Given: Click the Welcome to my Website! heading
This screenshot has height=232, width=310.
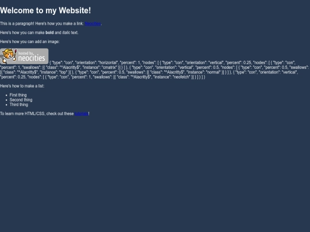Looking at the screenshot, I should (45, 10).
